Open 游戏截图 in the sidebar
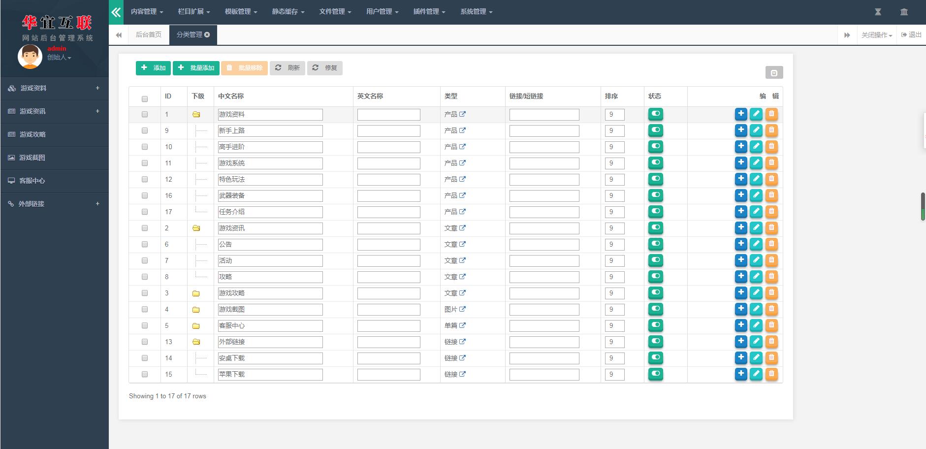Viewport: 926px width, 449px height. pos(54,158)
